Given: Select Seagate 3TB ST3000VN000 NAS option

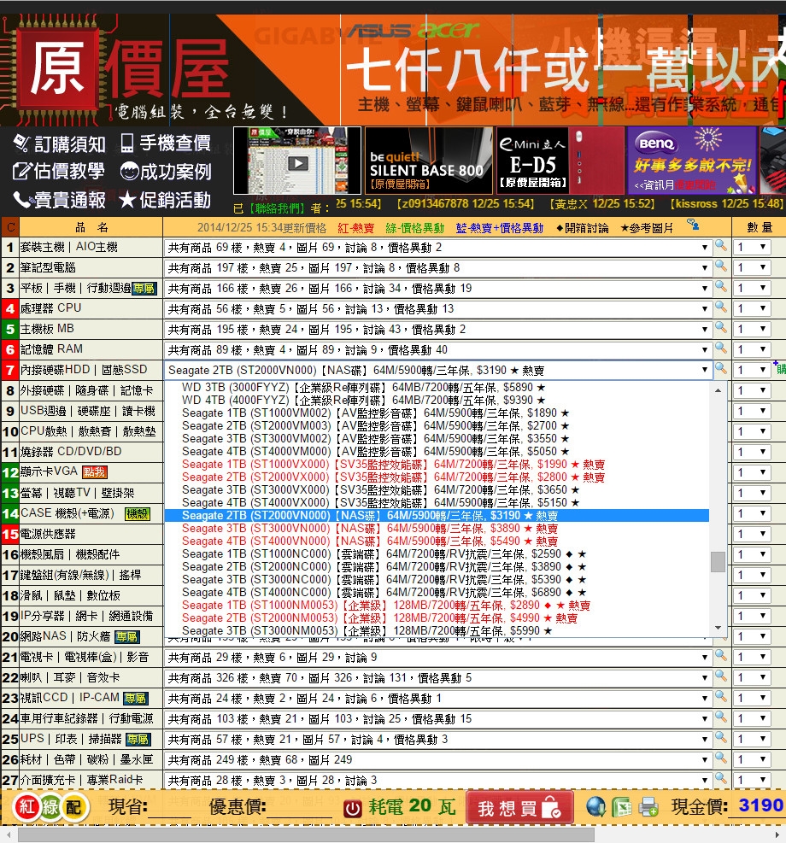Looking at the screenshot, I should [x=437, y=529].
